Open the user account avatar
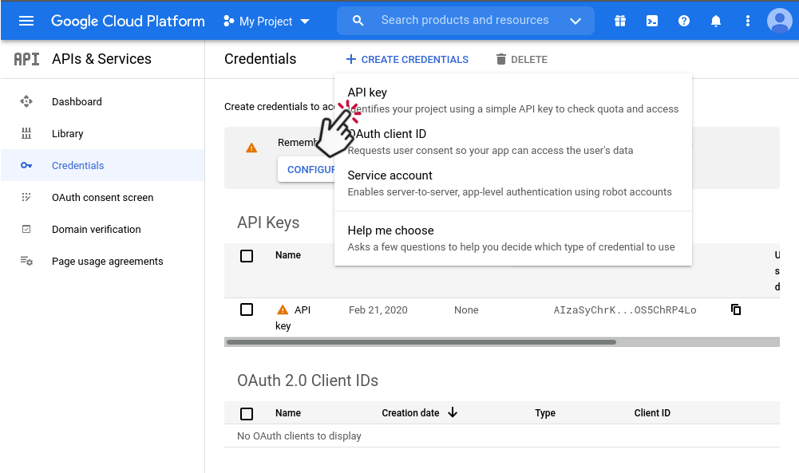The width and height of the screenshot is (799, 473). coord(780,21)
